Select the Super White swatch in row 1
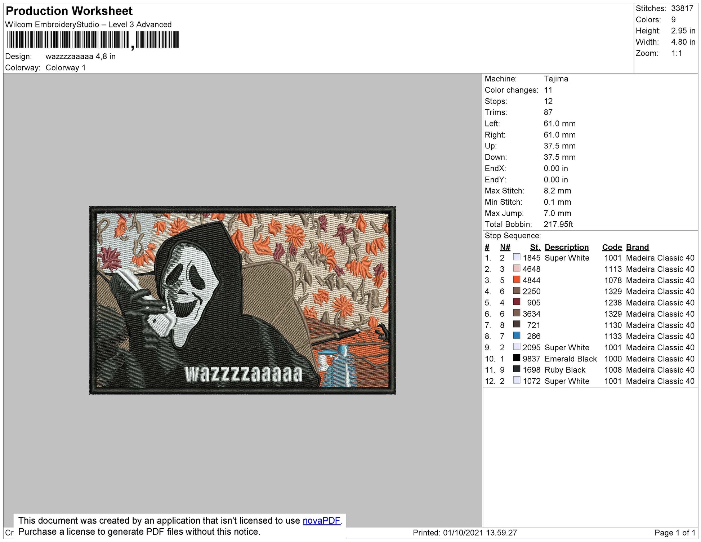Screen dimensions: 701x542 [517, 257]
